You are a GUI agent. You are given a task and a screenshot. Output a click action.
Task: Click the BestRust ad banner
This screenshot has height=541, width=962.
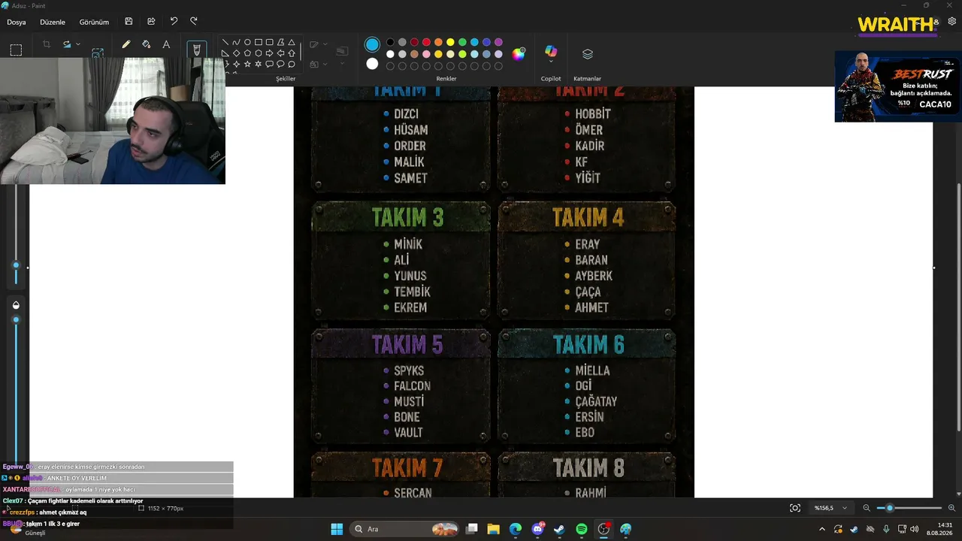(898, 86)
